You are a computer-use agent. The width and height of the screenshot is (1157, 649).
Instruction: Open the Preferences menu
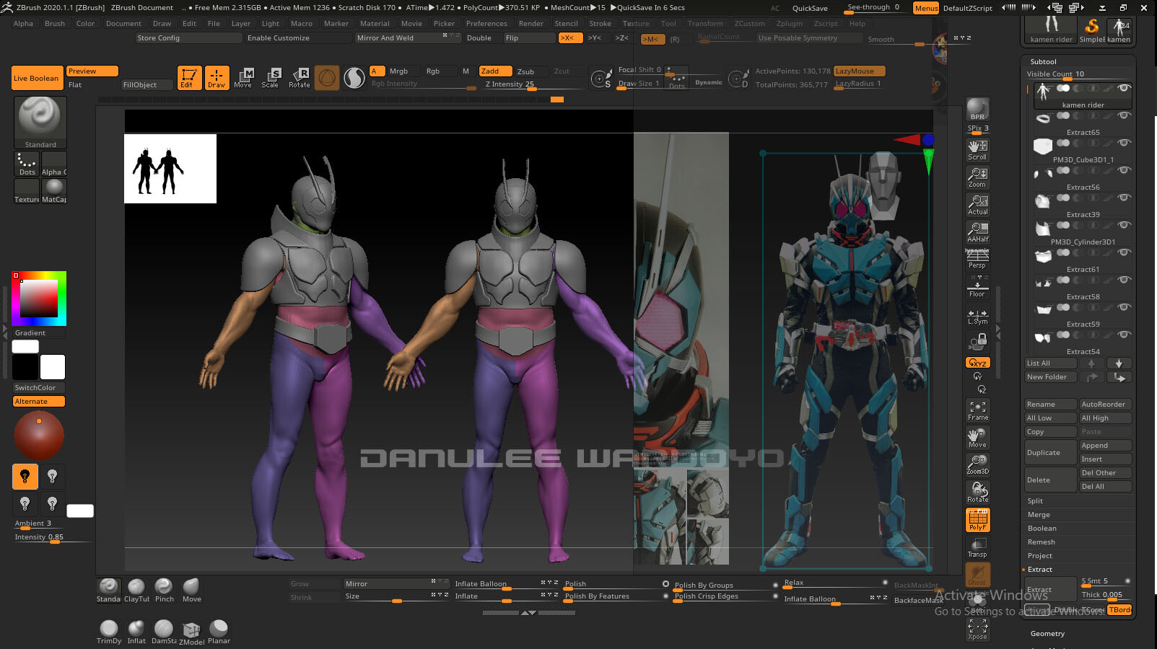pyautogui.click(x=486, y=23)
